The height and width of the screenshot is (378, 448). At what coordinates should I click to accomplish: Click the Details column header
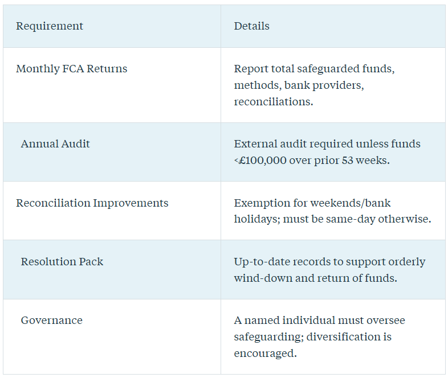click(251, 26)
